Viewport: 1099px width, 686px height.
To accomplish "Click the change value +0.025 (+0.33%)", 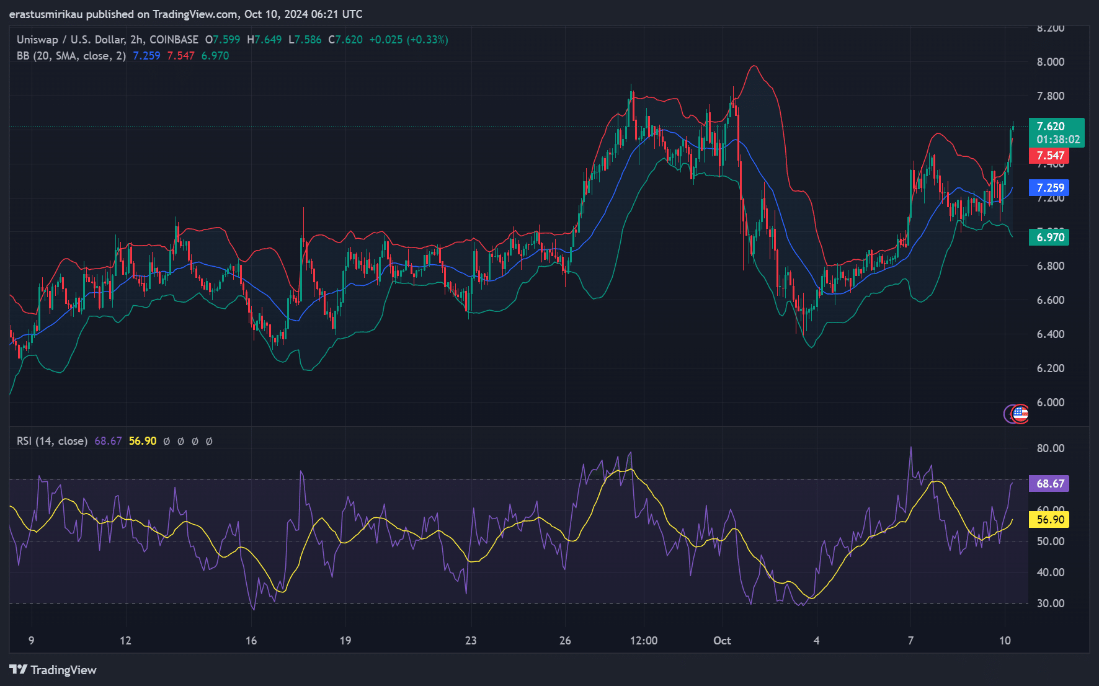I will click(409, 40).
